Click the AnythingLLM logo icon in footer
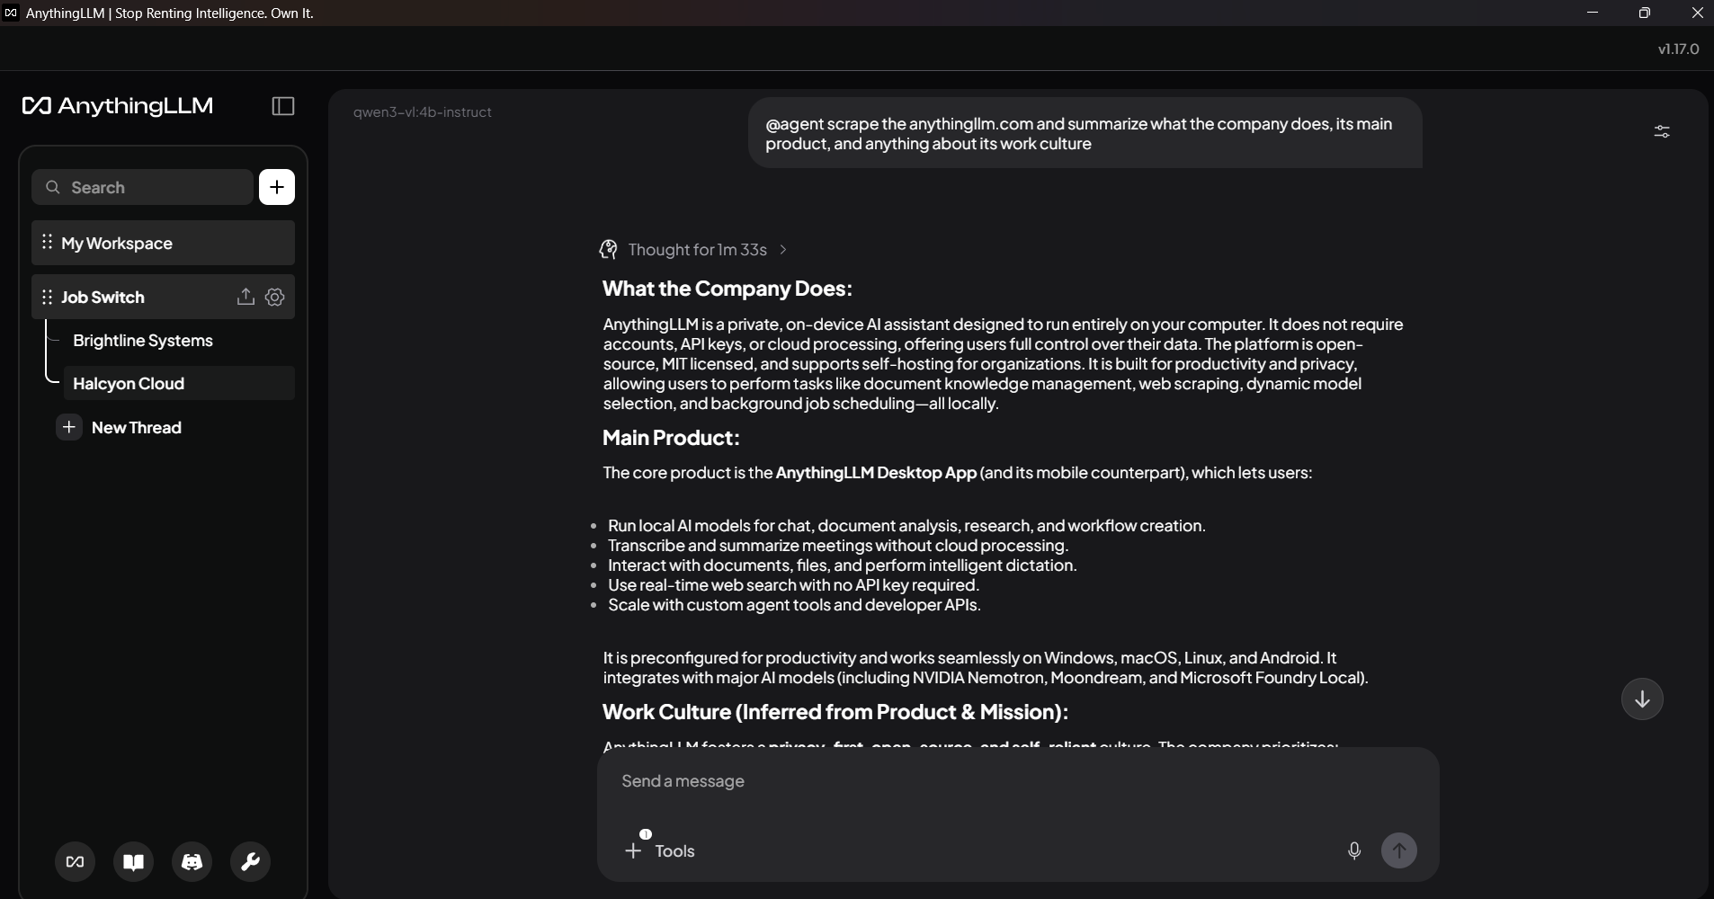1714x899 pixels. pos(76,862)
